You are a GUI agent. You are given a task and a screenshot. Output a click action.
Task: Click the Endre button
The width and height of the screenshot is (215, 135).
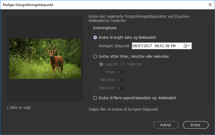pos(196,125)
